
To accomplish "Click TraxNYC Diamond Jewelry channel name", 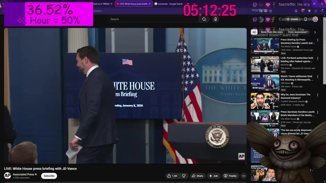I will point(293,102).
